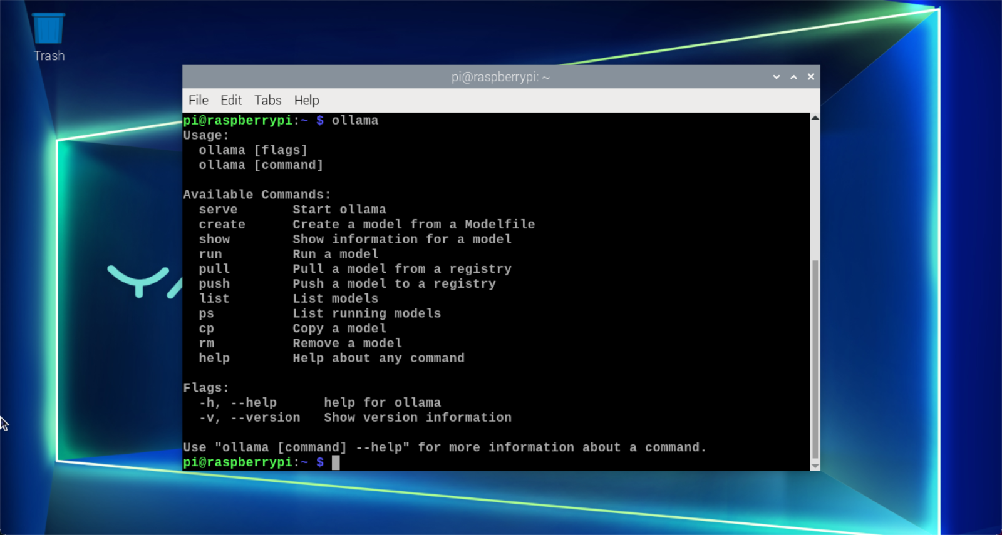Click the 'run' command name
The image size is (1002, 535).
[210, 255]
